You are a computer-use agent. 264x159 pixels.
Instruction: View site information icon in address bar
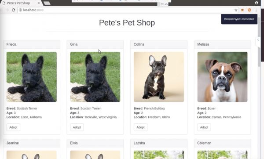(x=20, y=10)
